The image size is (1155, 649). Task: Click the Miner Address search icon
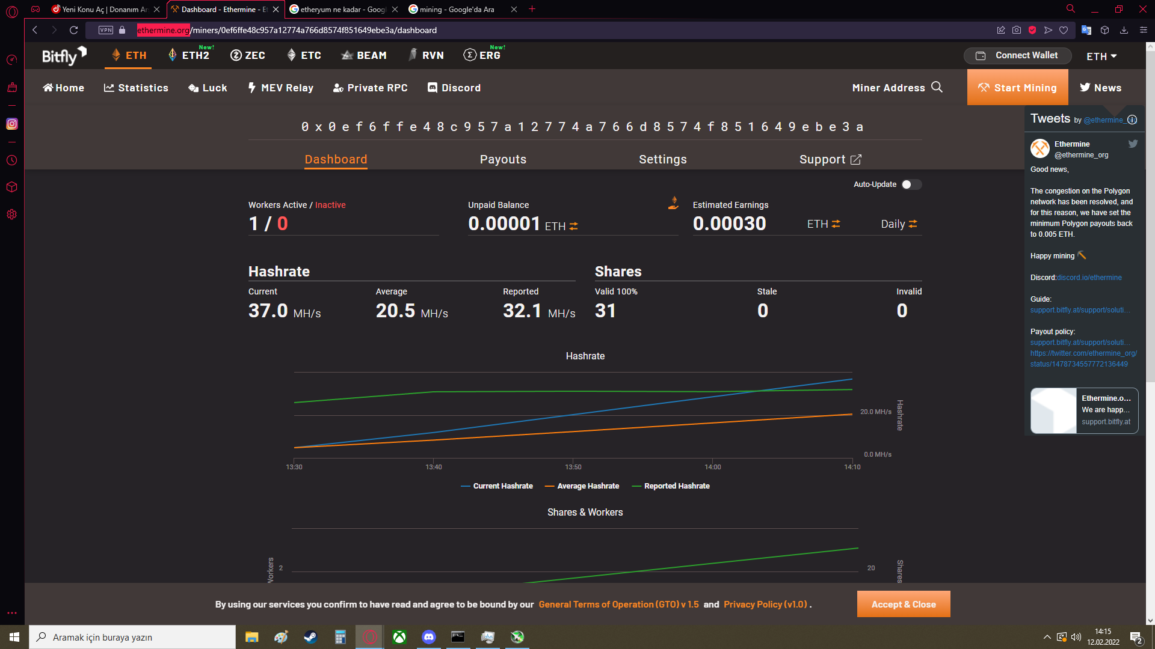(937, 87)
